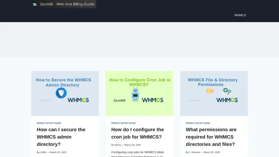The image size is (279, 157).
Task: Open article How can I secure the WHMCS admin directory
Action: tap(61, 137)
